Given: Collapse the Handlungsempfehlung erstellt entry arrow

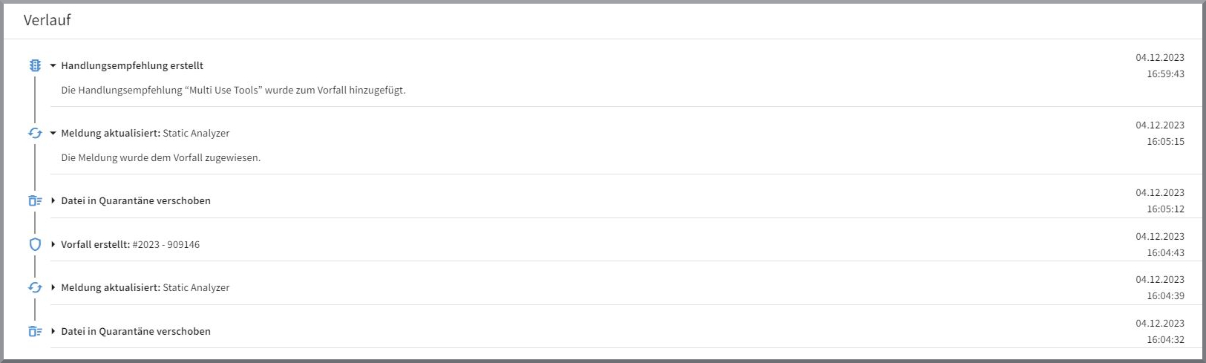Looking at the screenshot, I should coord(53,65).
